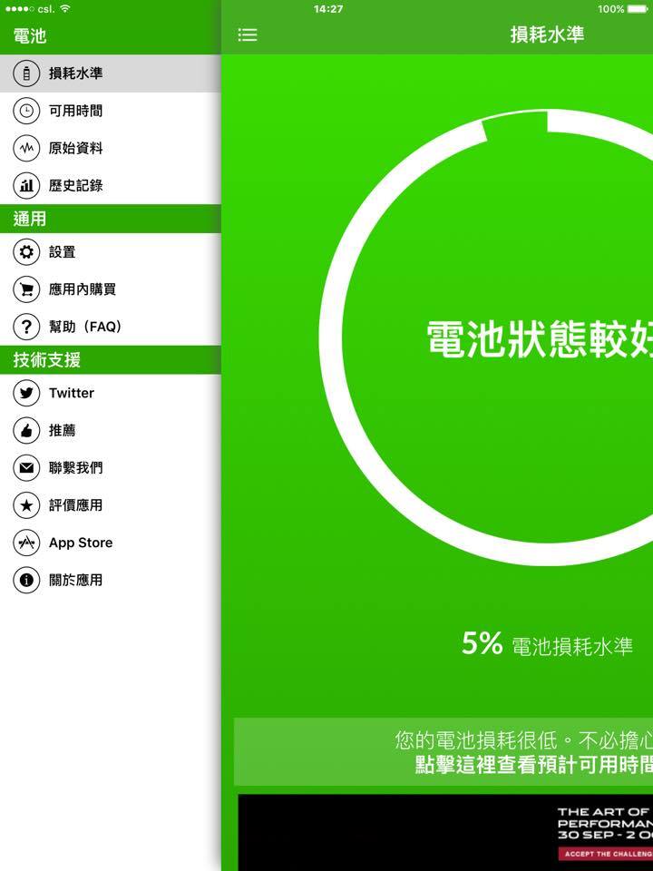
Task: Select the 損耗水準 battery icon
Action: click(26, 73)
